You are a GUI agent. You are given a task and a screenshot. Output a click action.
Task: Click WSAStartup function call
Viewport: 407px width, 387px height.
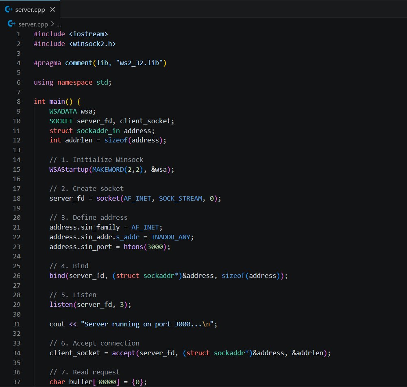pyautogui.click(x=69, y=170)
